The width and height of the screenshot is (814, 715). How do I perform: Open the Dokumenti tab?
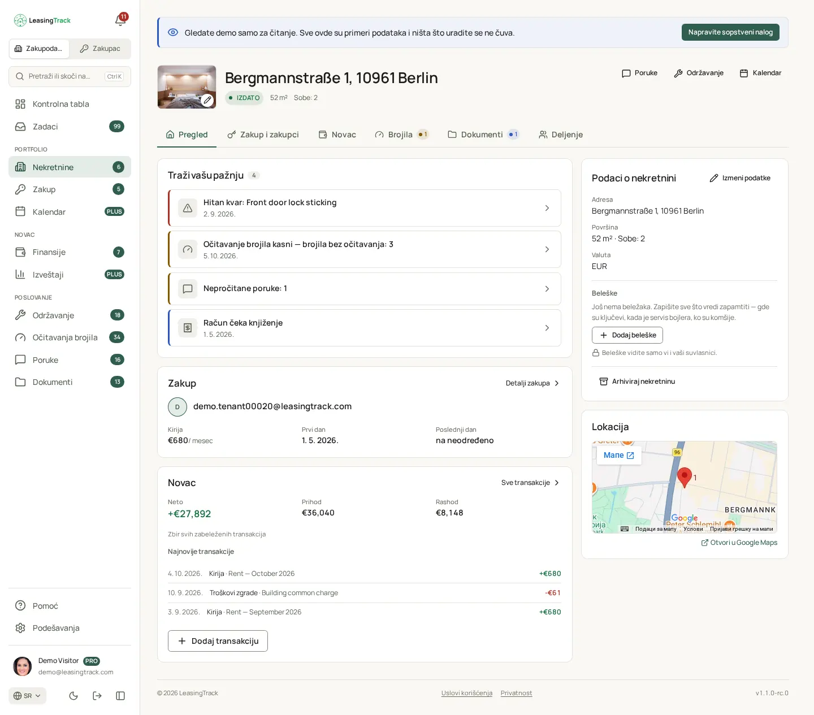483,135
